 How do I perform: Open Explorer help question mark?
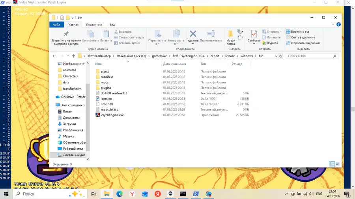pyautogui.click(x=338, y=24)
